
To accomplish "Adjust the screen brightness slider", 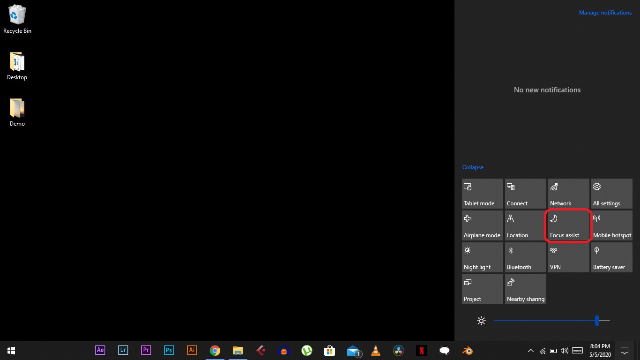I will click(596, 321).
